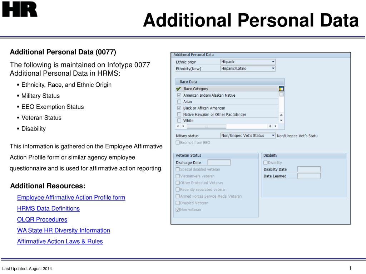Viewport: 366px width, 274px height.
Task: Click the 'Last Updated: August 2014' footer text
Action: pyautogui.click(x=27, y=269)
